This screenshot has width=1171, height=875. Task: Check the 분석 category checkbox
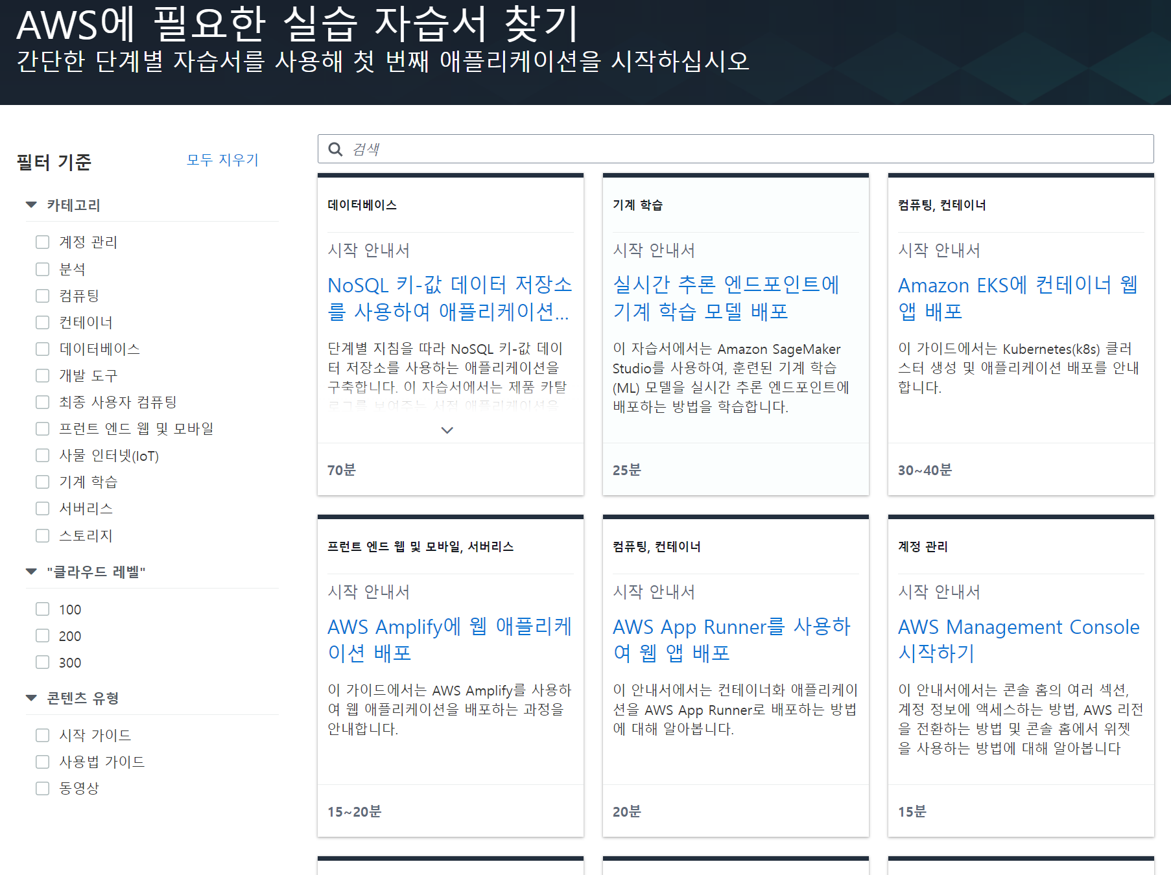pos(43,269)
